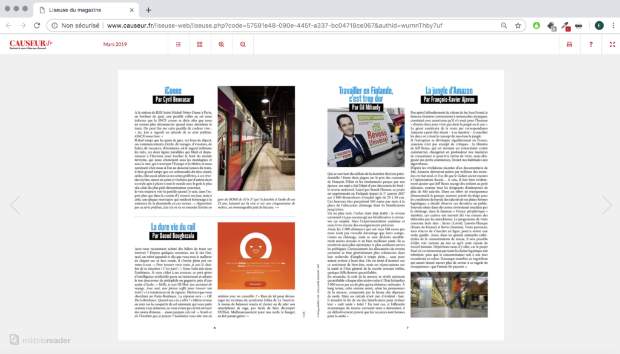Image resolution: width=620 pixels, height=354 pixels.
Task: Go to the previous magazine page
Action: tap(15, 205)
